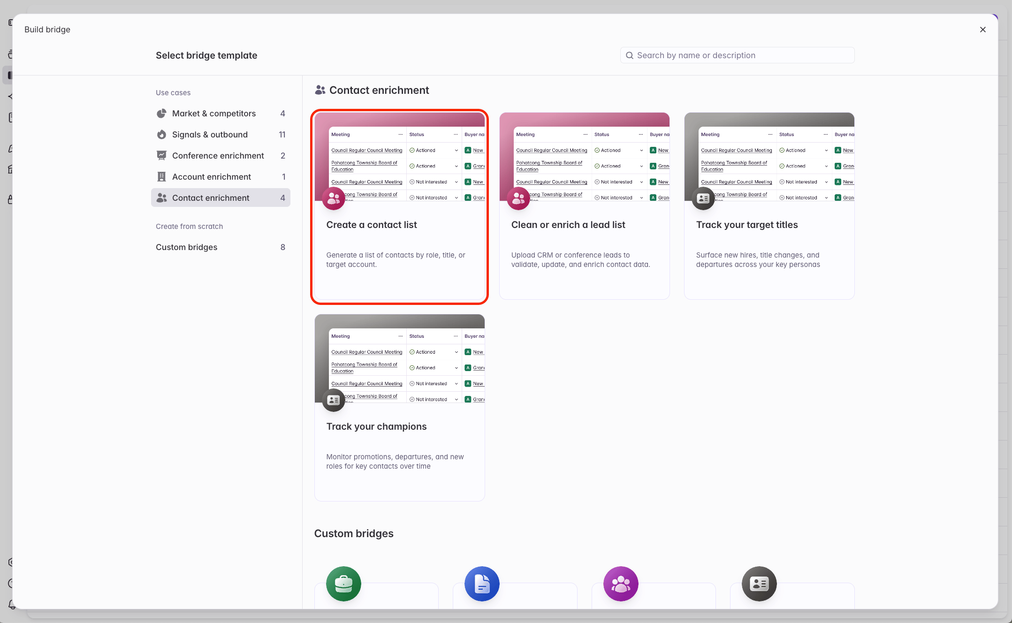Click the 'Monitor promotions, departures' description
The image size is (1012, 623).
click(x=395, y=462)
